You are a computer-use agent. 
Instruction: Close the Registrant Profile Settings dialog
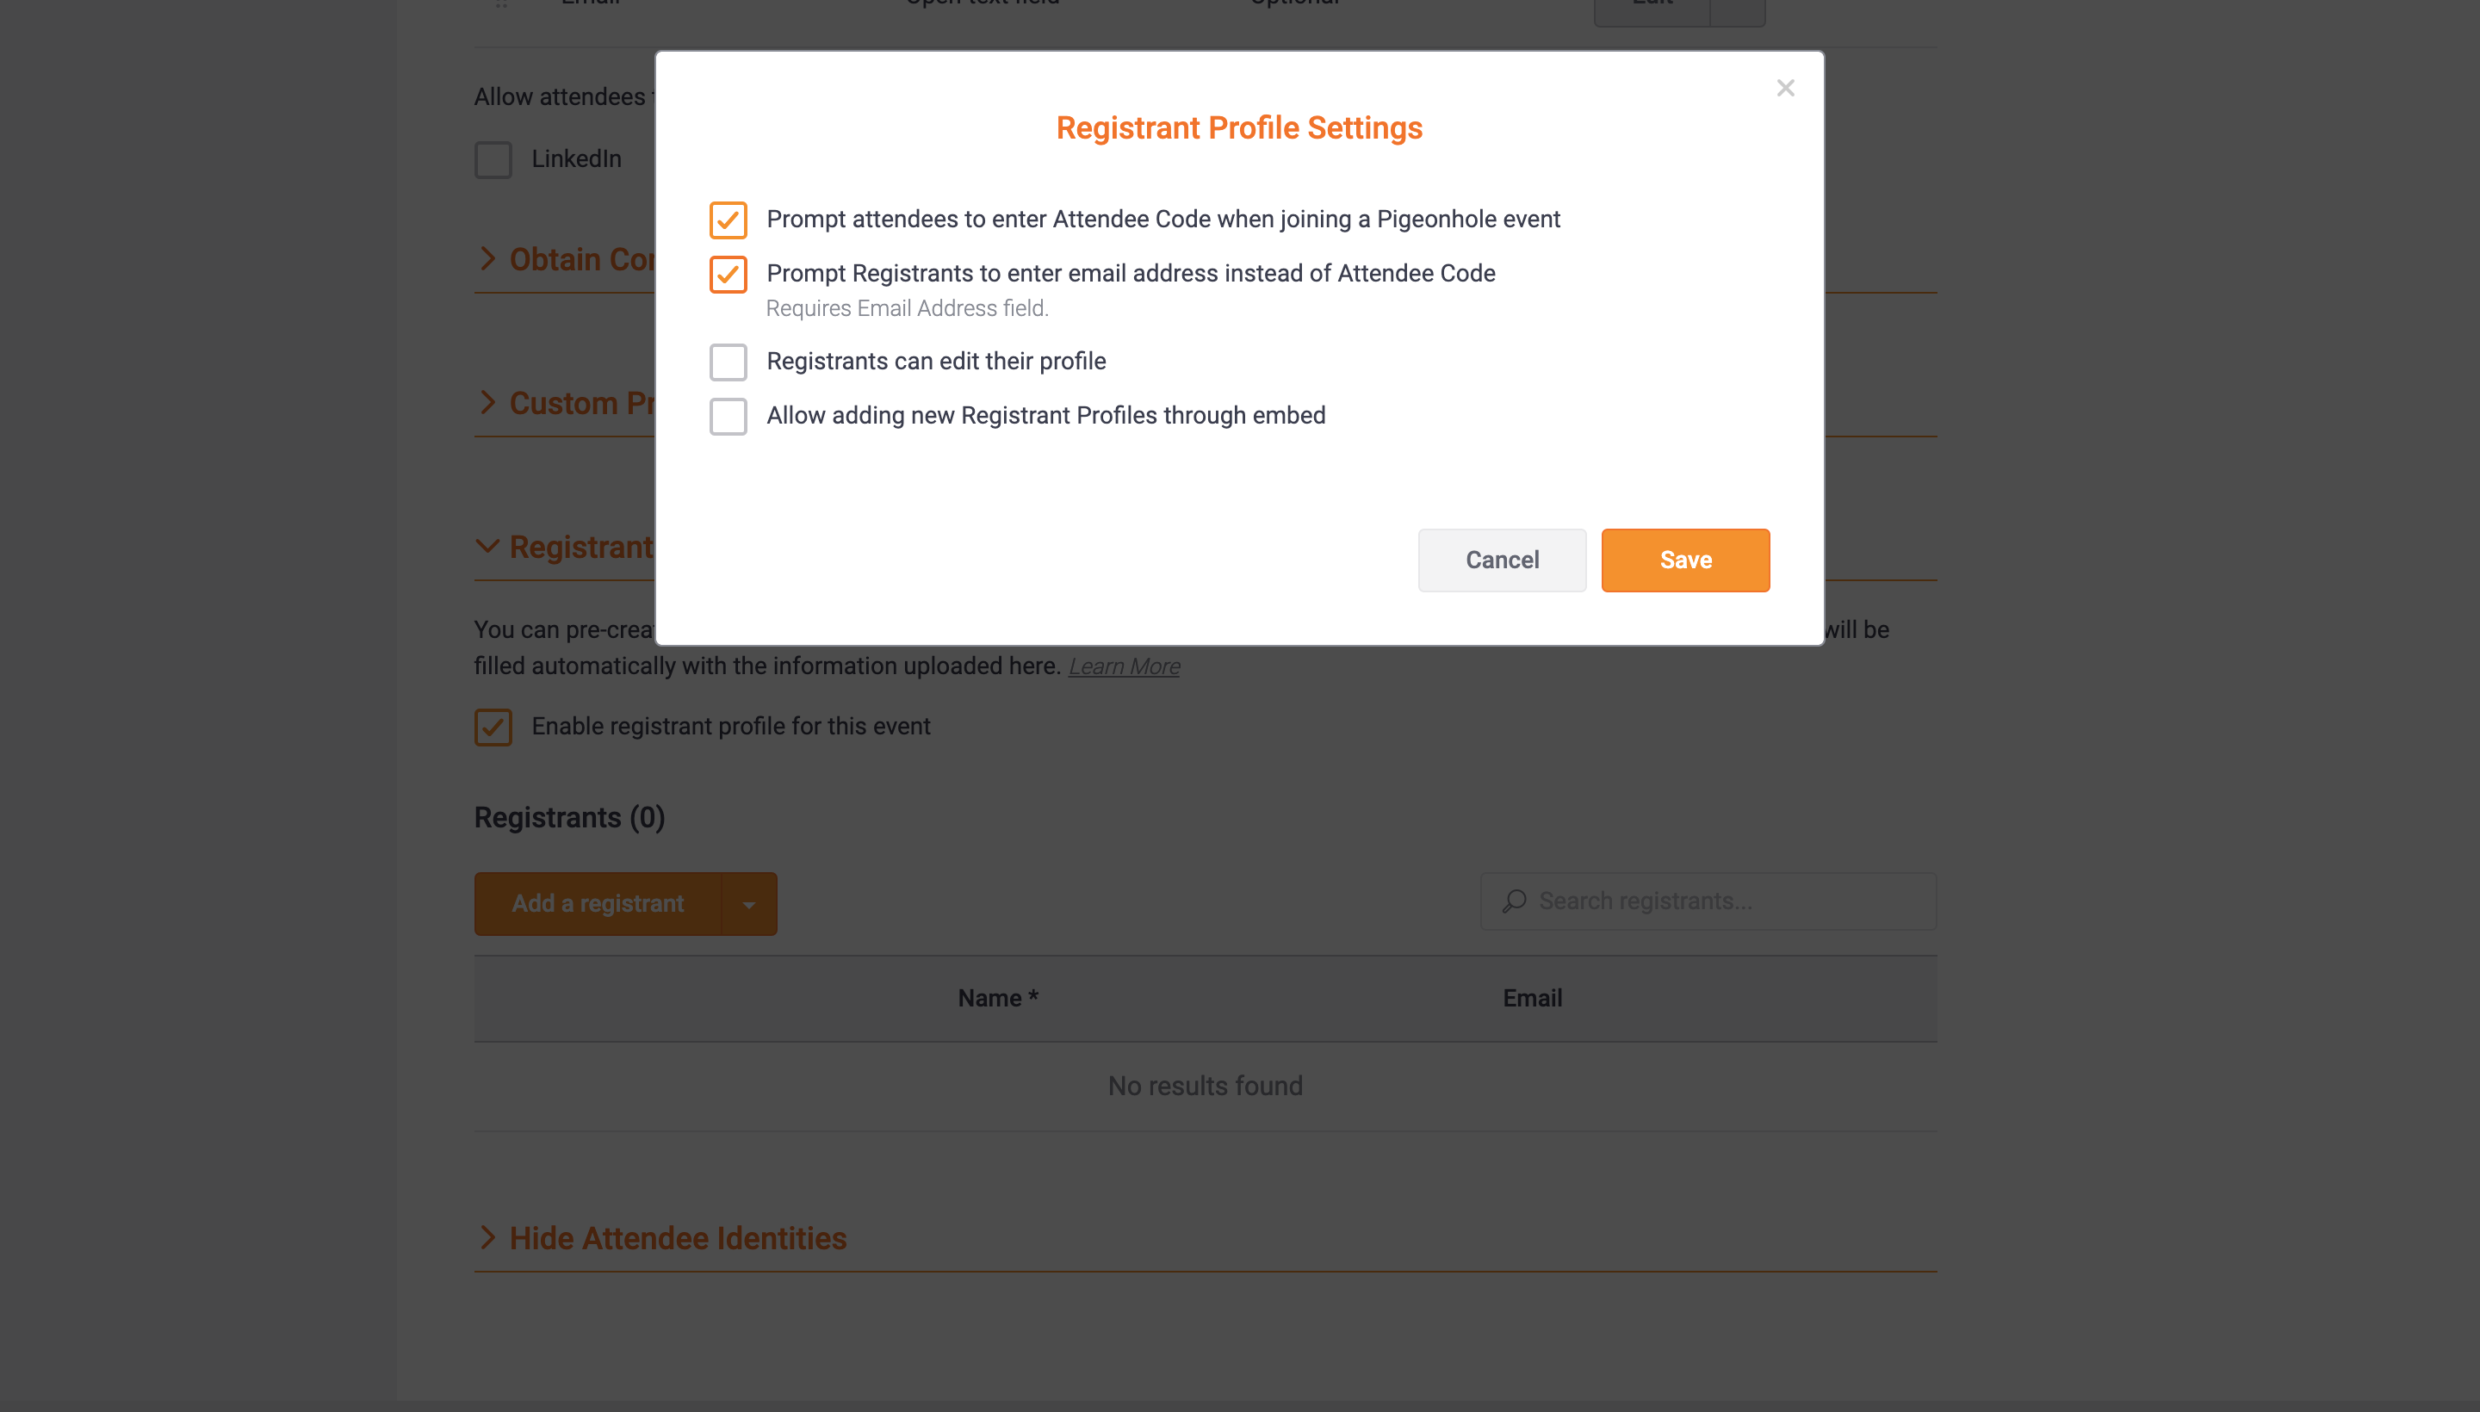[x=1784, y=88]
